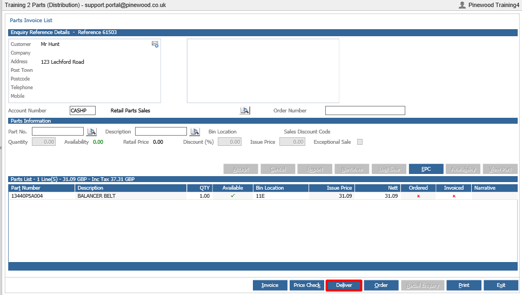This screenshot has width=522, height=295.
Task: Click the Pinewood Training4 user icon
Action: pos(462,5)
